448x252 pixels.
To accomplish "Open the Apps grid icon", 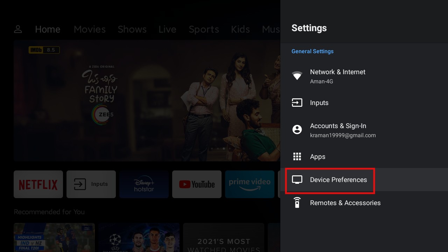I will tap(297, 156).
